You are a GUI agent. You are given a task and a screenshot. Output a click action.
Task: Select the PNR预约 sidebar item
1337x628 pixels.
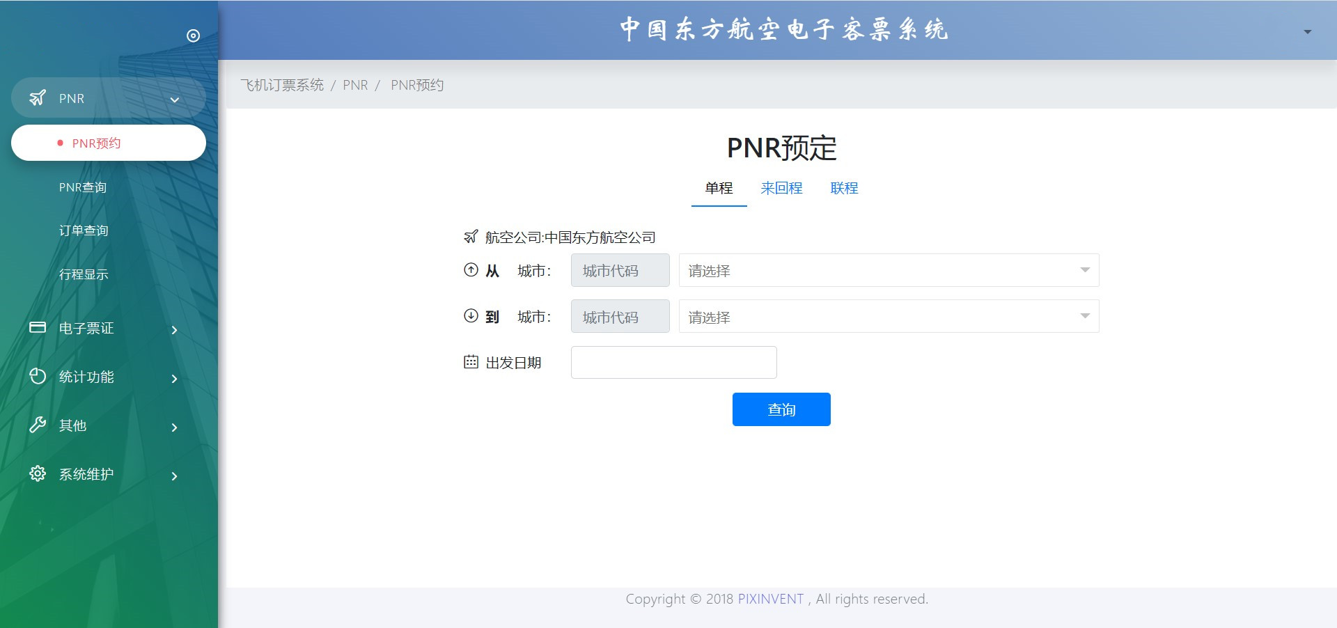pyautogui.click(x=109, y=143)
